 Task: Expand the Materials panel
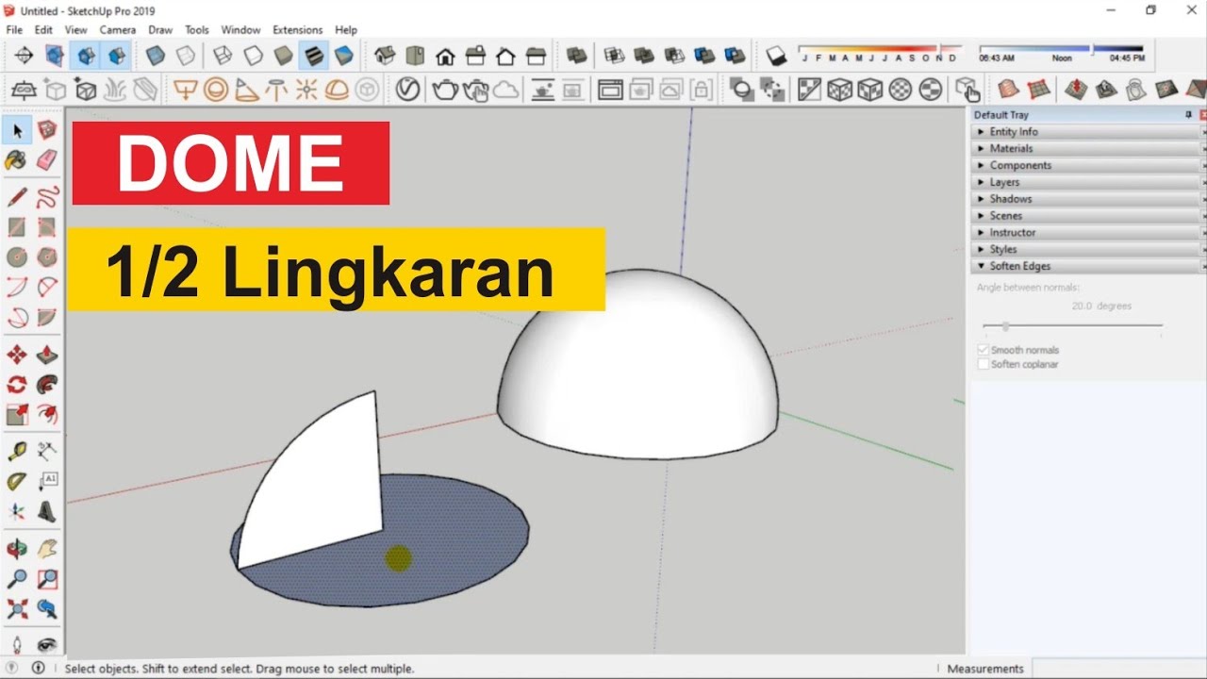pyautogui.click(x=1087, y=149)
